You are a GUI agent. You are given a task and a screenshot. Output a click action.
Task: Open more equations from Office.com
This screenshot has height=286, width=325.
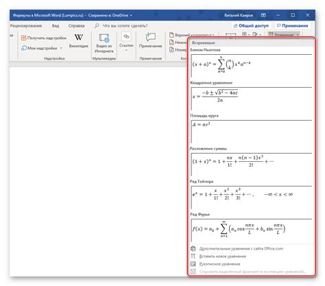pyautogui.click(x=237, y=248)
